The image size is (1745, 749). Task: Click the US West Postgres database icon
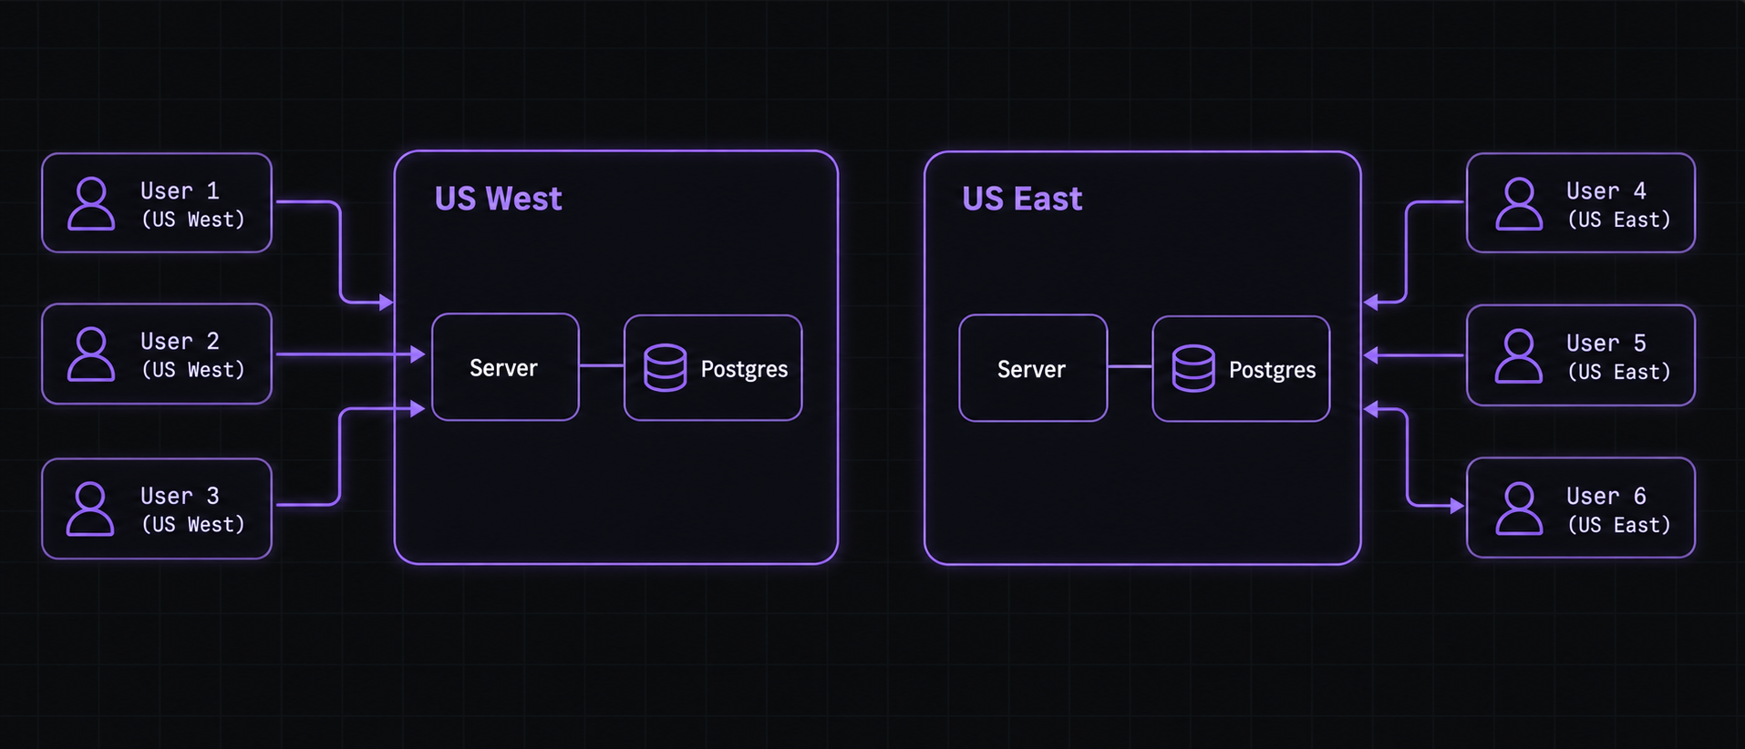pos(666,368)
